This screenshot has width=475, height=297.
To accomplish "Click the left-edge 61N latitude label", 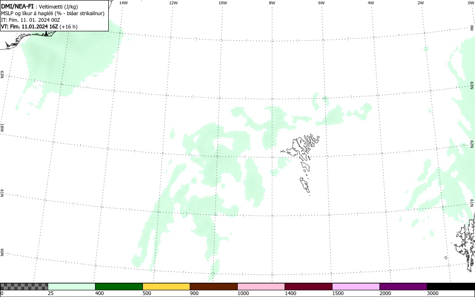I will pyautogui.click(x=2, y=193).
